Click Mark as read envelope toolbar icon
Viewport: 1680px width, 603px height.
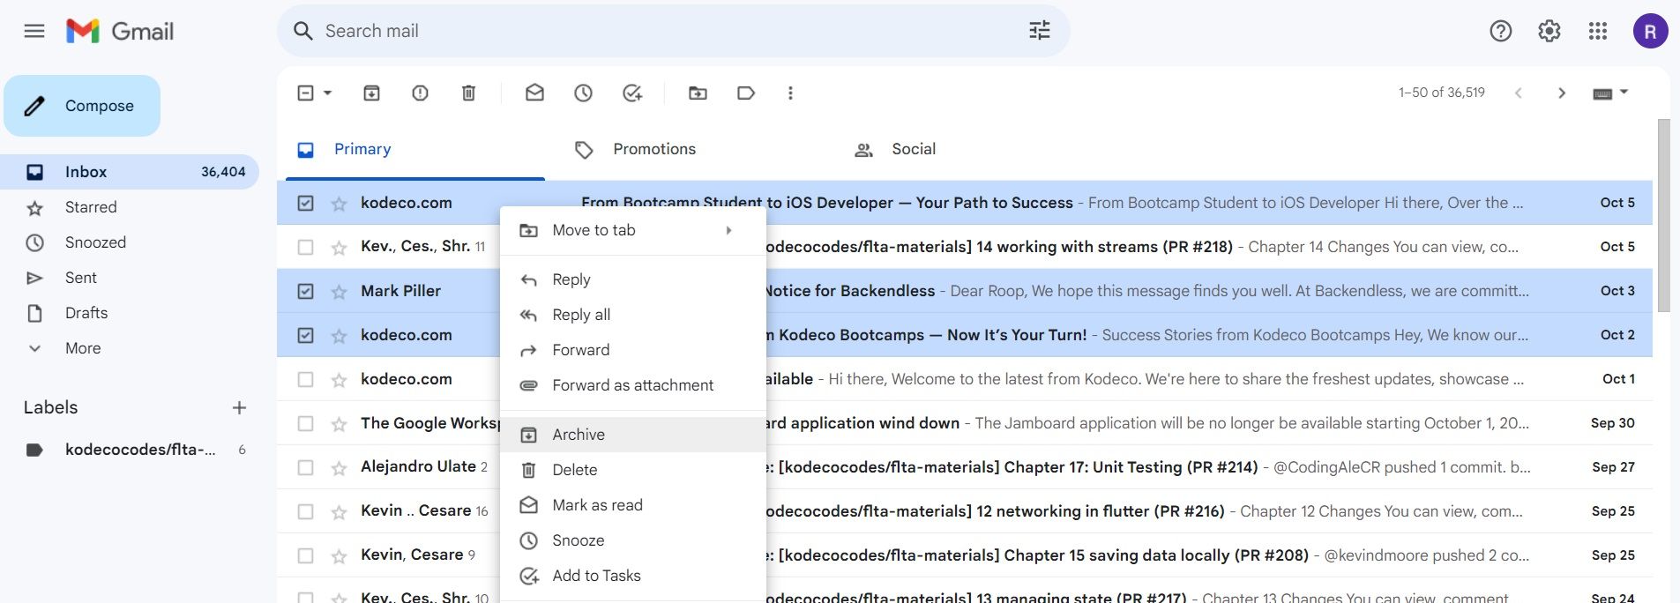coord(534,93)
